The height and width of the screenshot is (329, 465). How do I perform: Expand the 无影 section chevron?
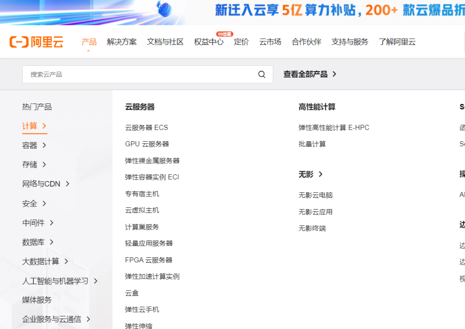(321, 174)
